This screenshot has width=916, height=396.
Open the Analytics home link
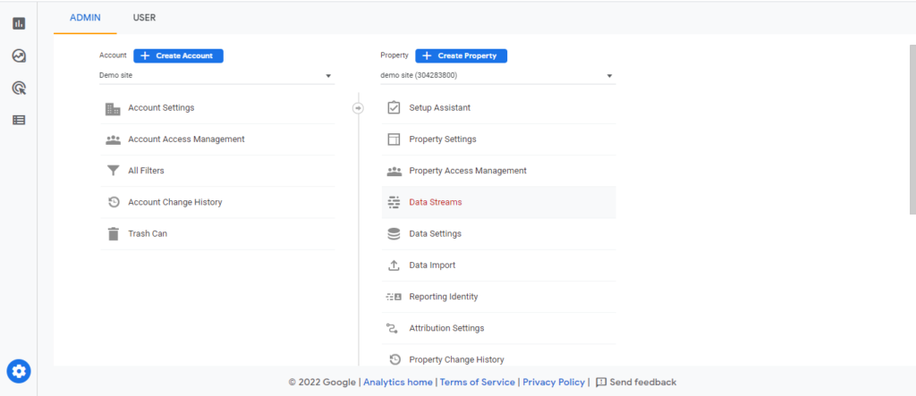point(398,383)
